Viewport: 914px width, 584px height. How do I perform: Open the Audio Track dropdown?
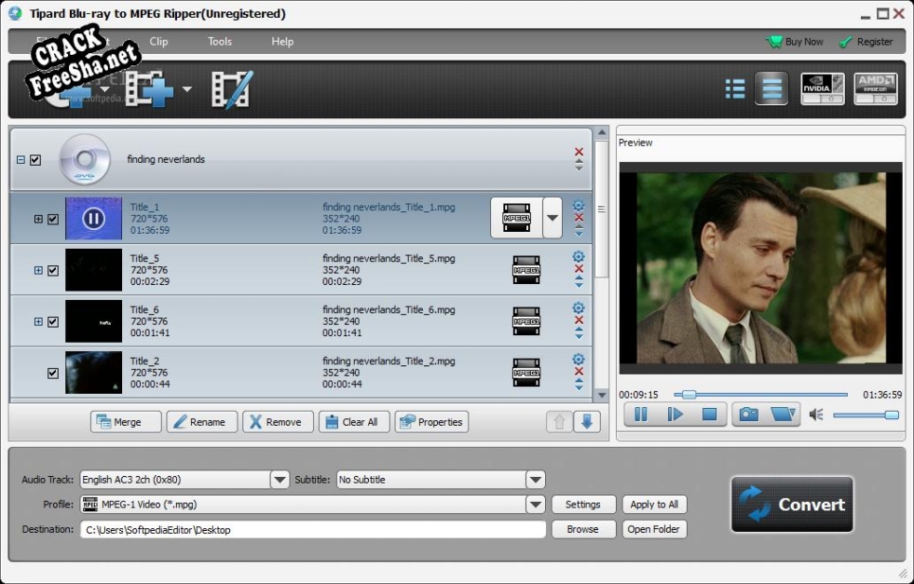(x=280, y=480)
